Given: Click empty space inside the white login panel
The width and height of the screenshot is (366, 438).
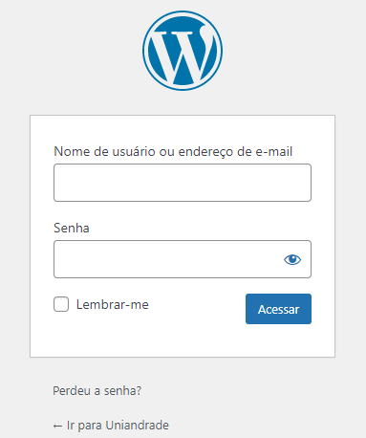Looking at the screenshot, I should coord(183,341).
